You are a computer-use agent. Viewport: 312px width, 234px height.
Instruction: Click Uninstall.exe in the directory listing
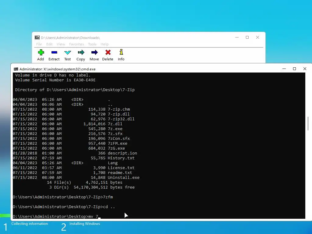pyautogui.click(x=124, y=178)
